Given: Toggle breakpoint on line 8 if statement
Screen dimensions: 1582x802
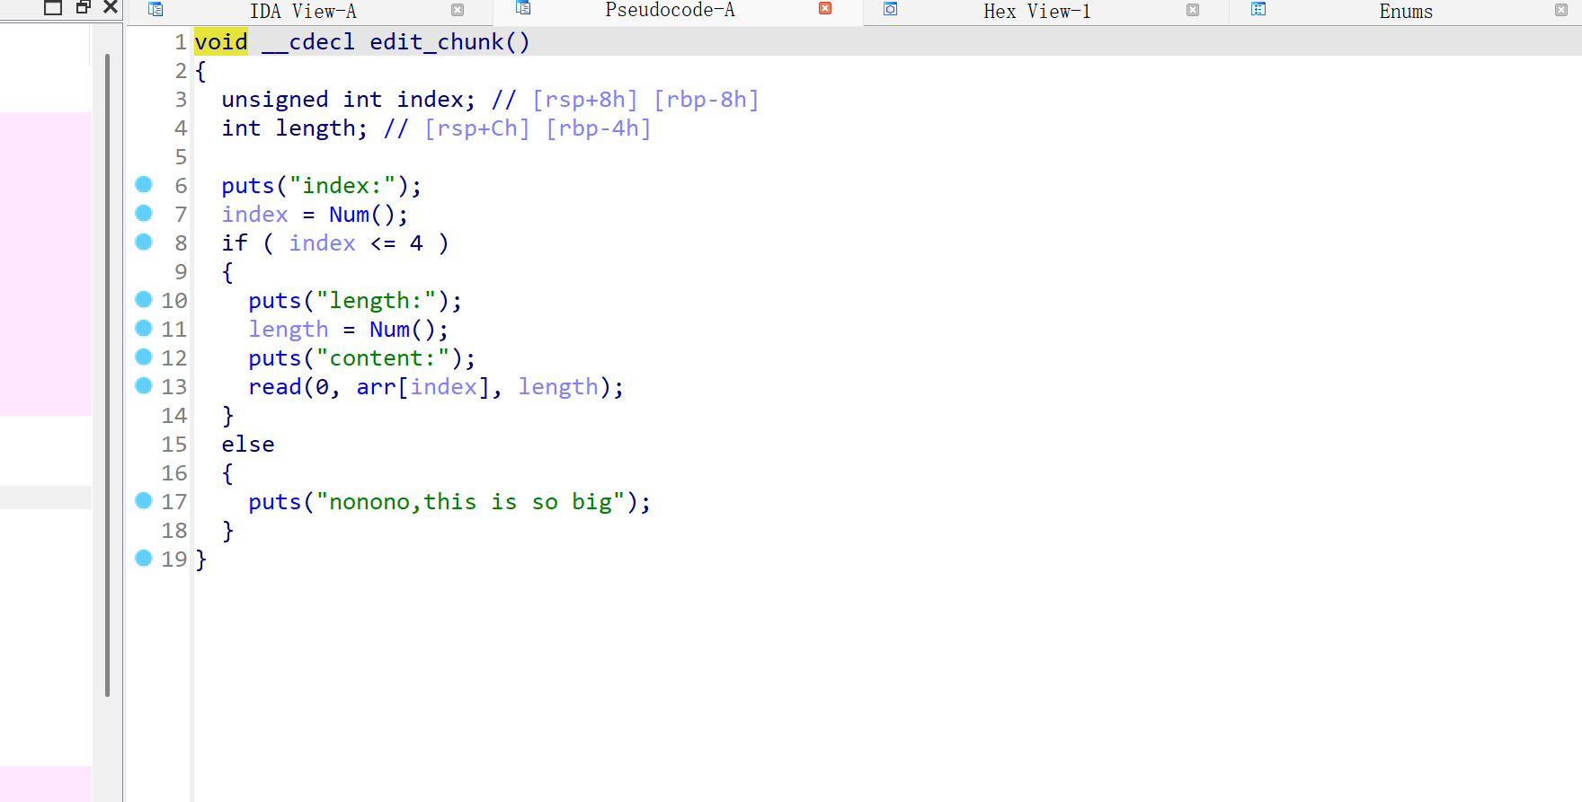Looking at the screenshot, I should 144,242.
